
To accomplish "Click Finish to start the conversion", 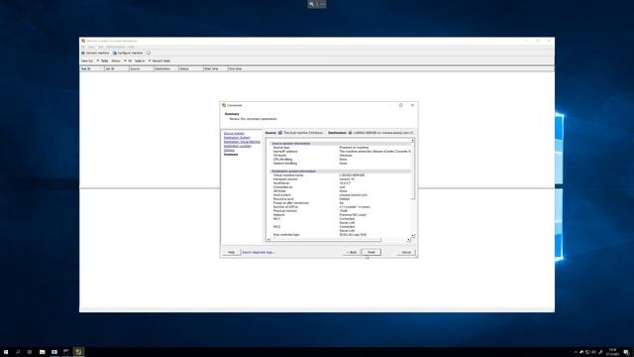I will [x=371, y=252].
